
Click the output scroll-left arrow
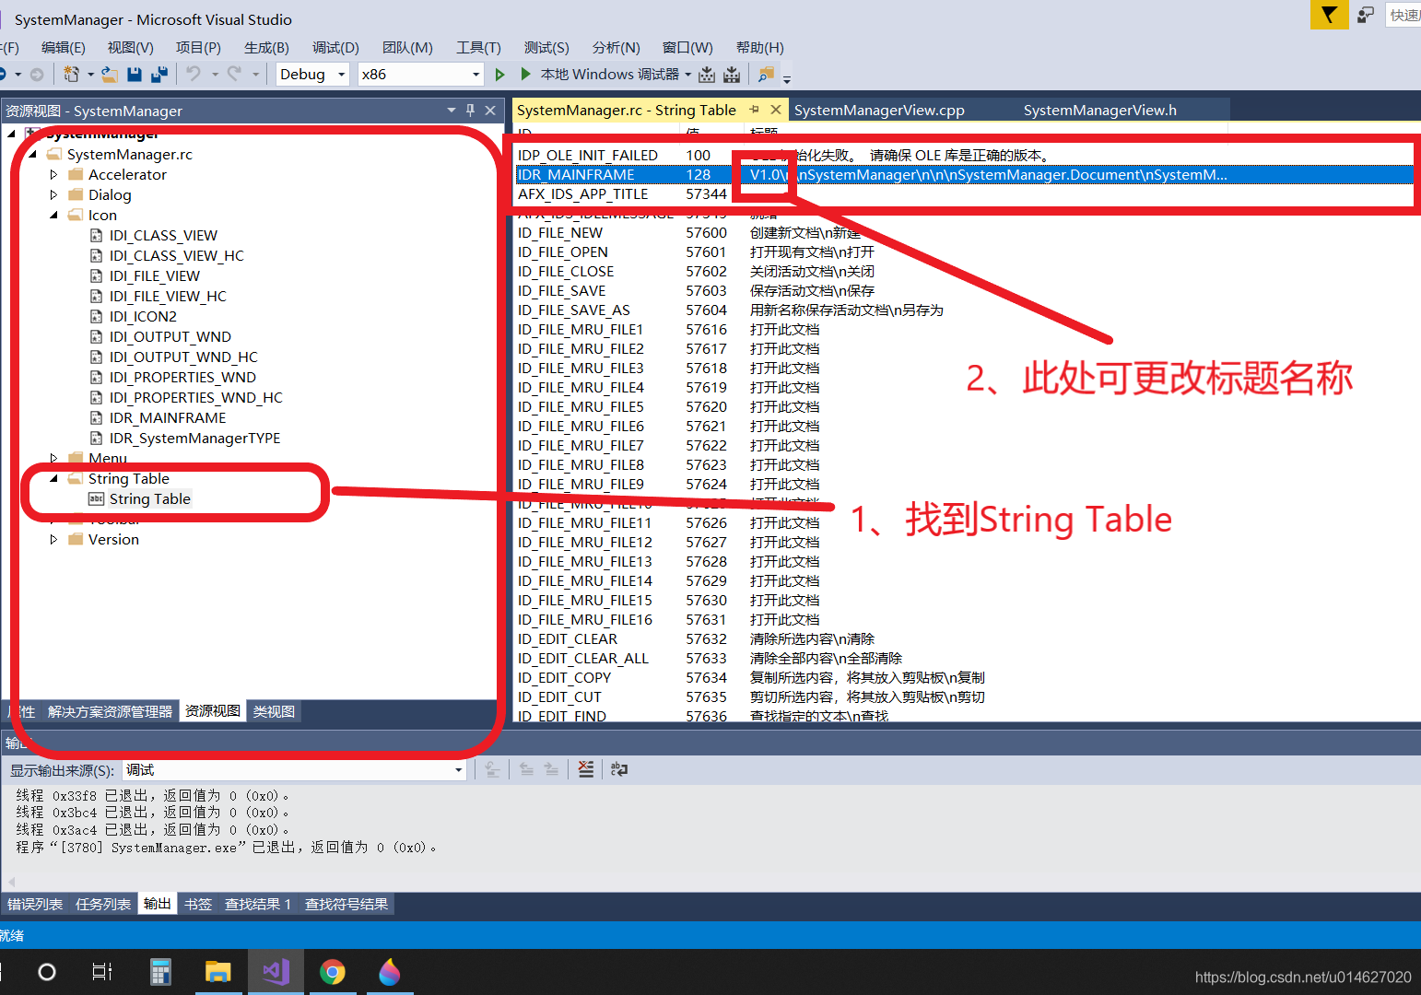(11, 882)
